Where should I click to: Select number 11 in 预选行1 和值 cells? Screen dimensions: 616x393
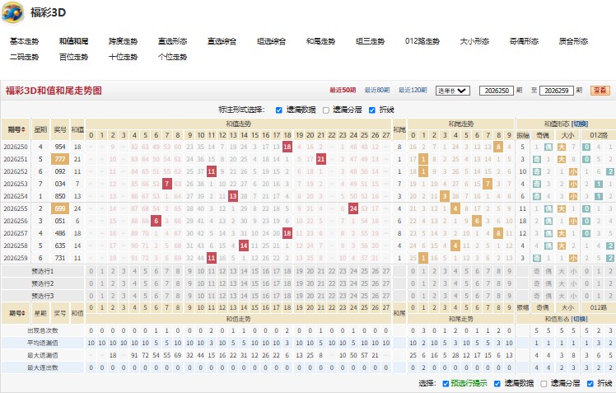(x=212, y=271)
